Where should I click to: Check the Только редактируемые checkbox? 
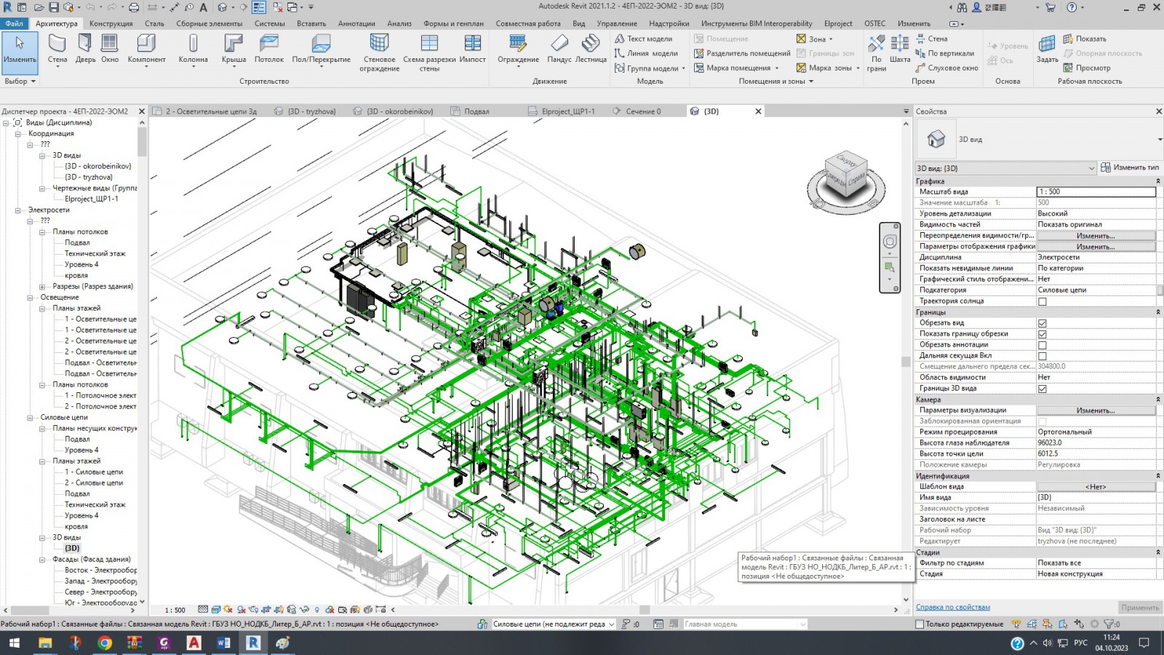tap(920, 624)
